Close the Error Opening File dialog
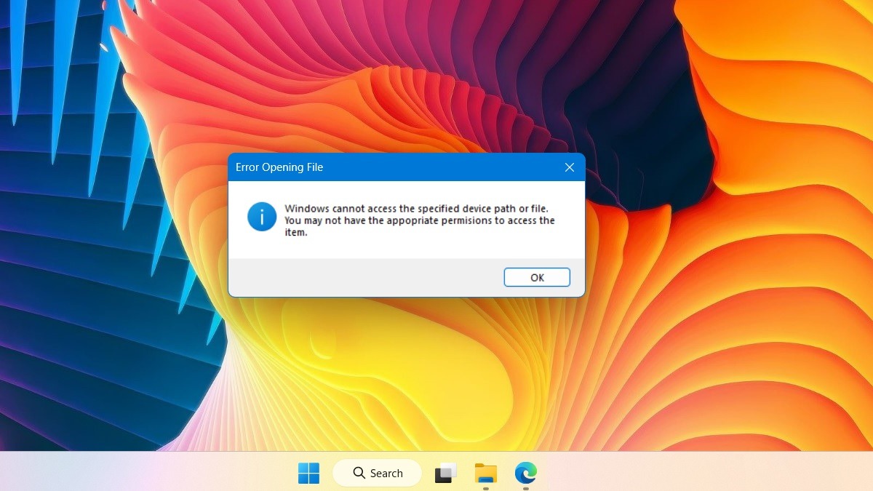 [570, 167]
